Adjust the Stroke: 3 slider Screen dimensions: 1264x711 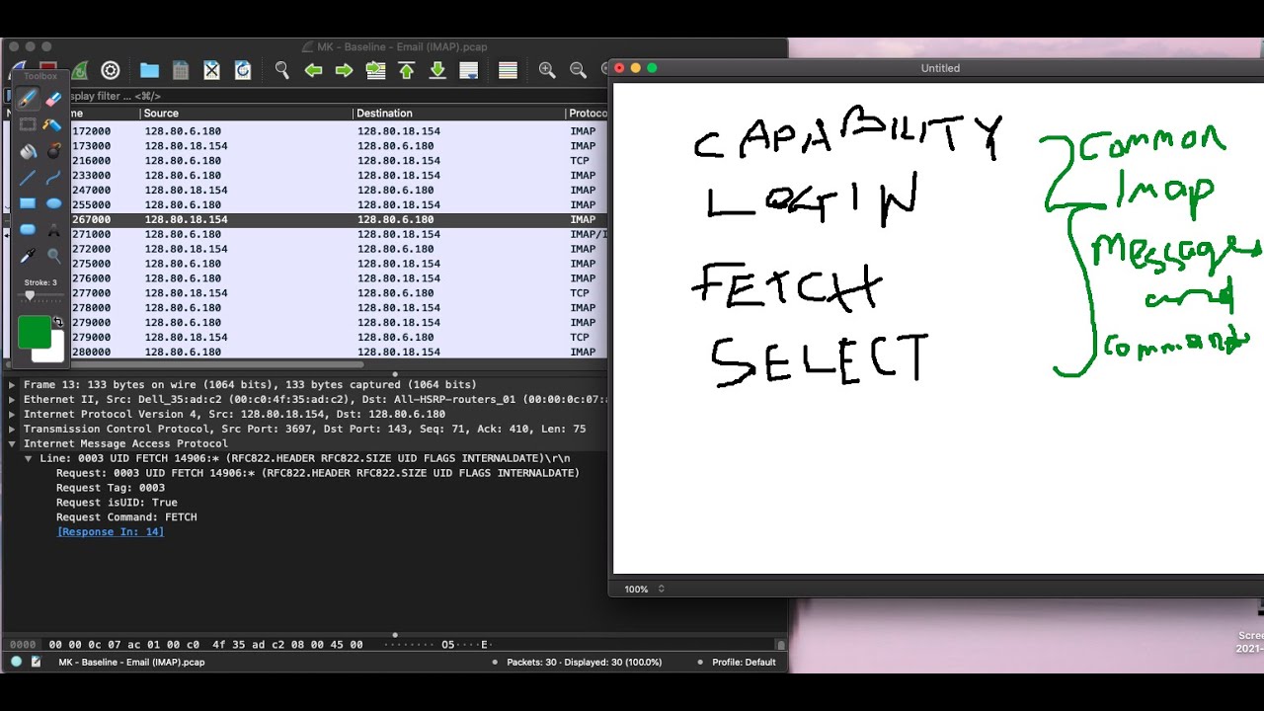click(29, 295)
